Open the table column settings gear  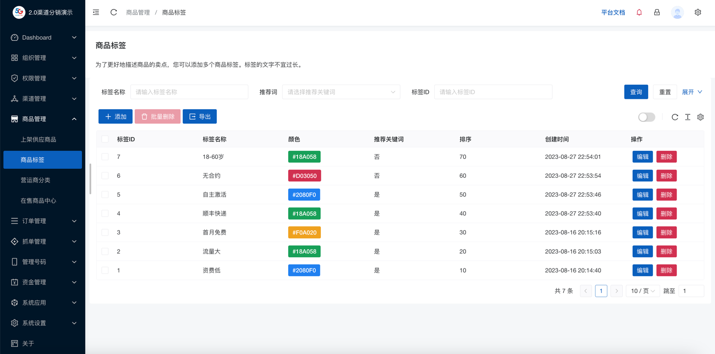(x=700, y=117)
